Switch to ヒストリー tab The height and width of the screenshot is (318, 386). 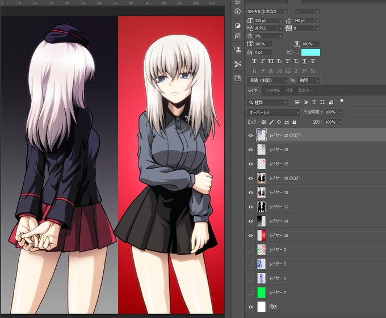(x=305, y=90)
